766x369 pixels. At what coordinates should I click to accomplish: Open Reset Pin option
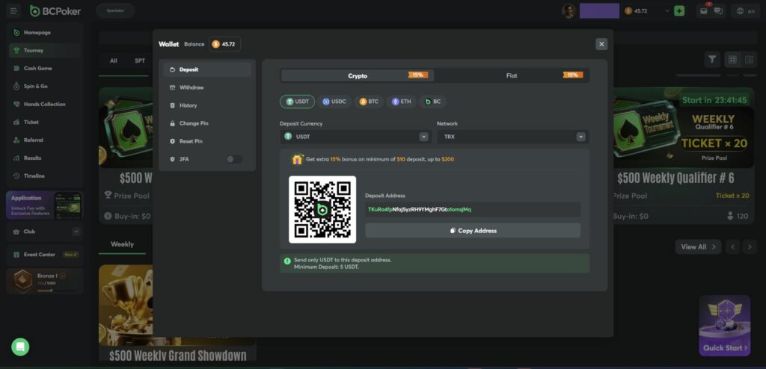click(207, 141)
